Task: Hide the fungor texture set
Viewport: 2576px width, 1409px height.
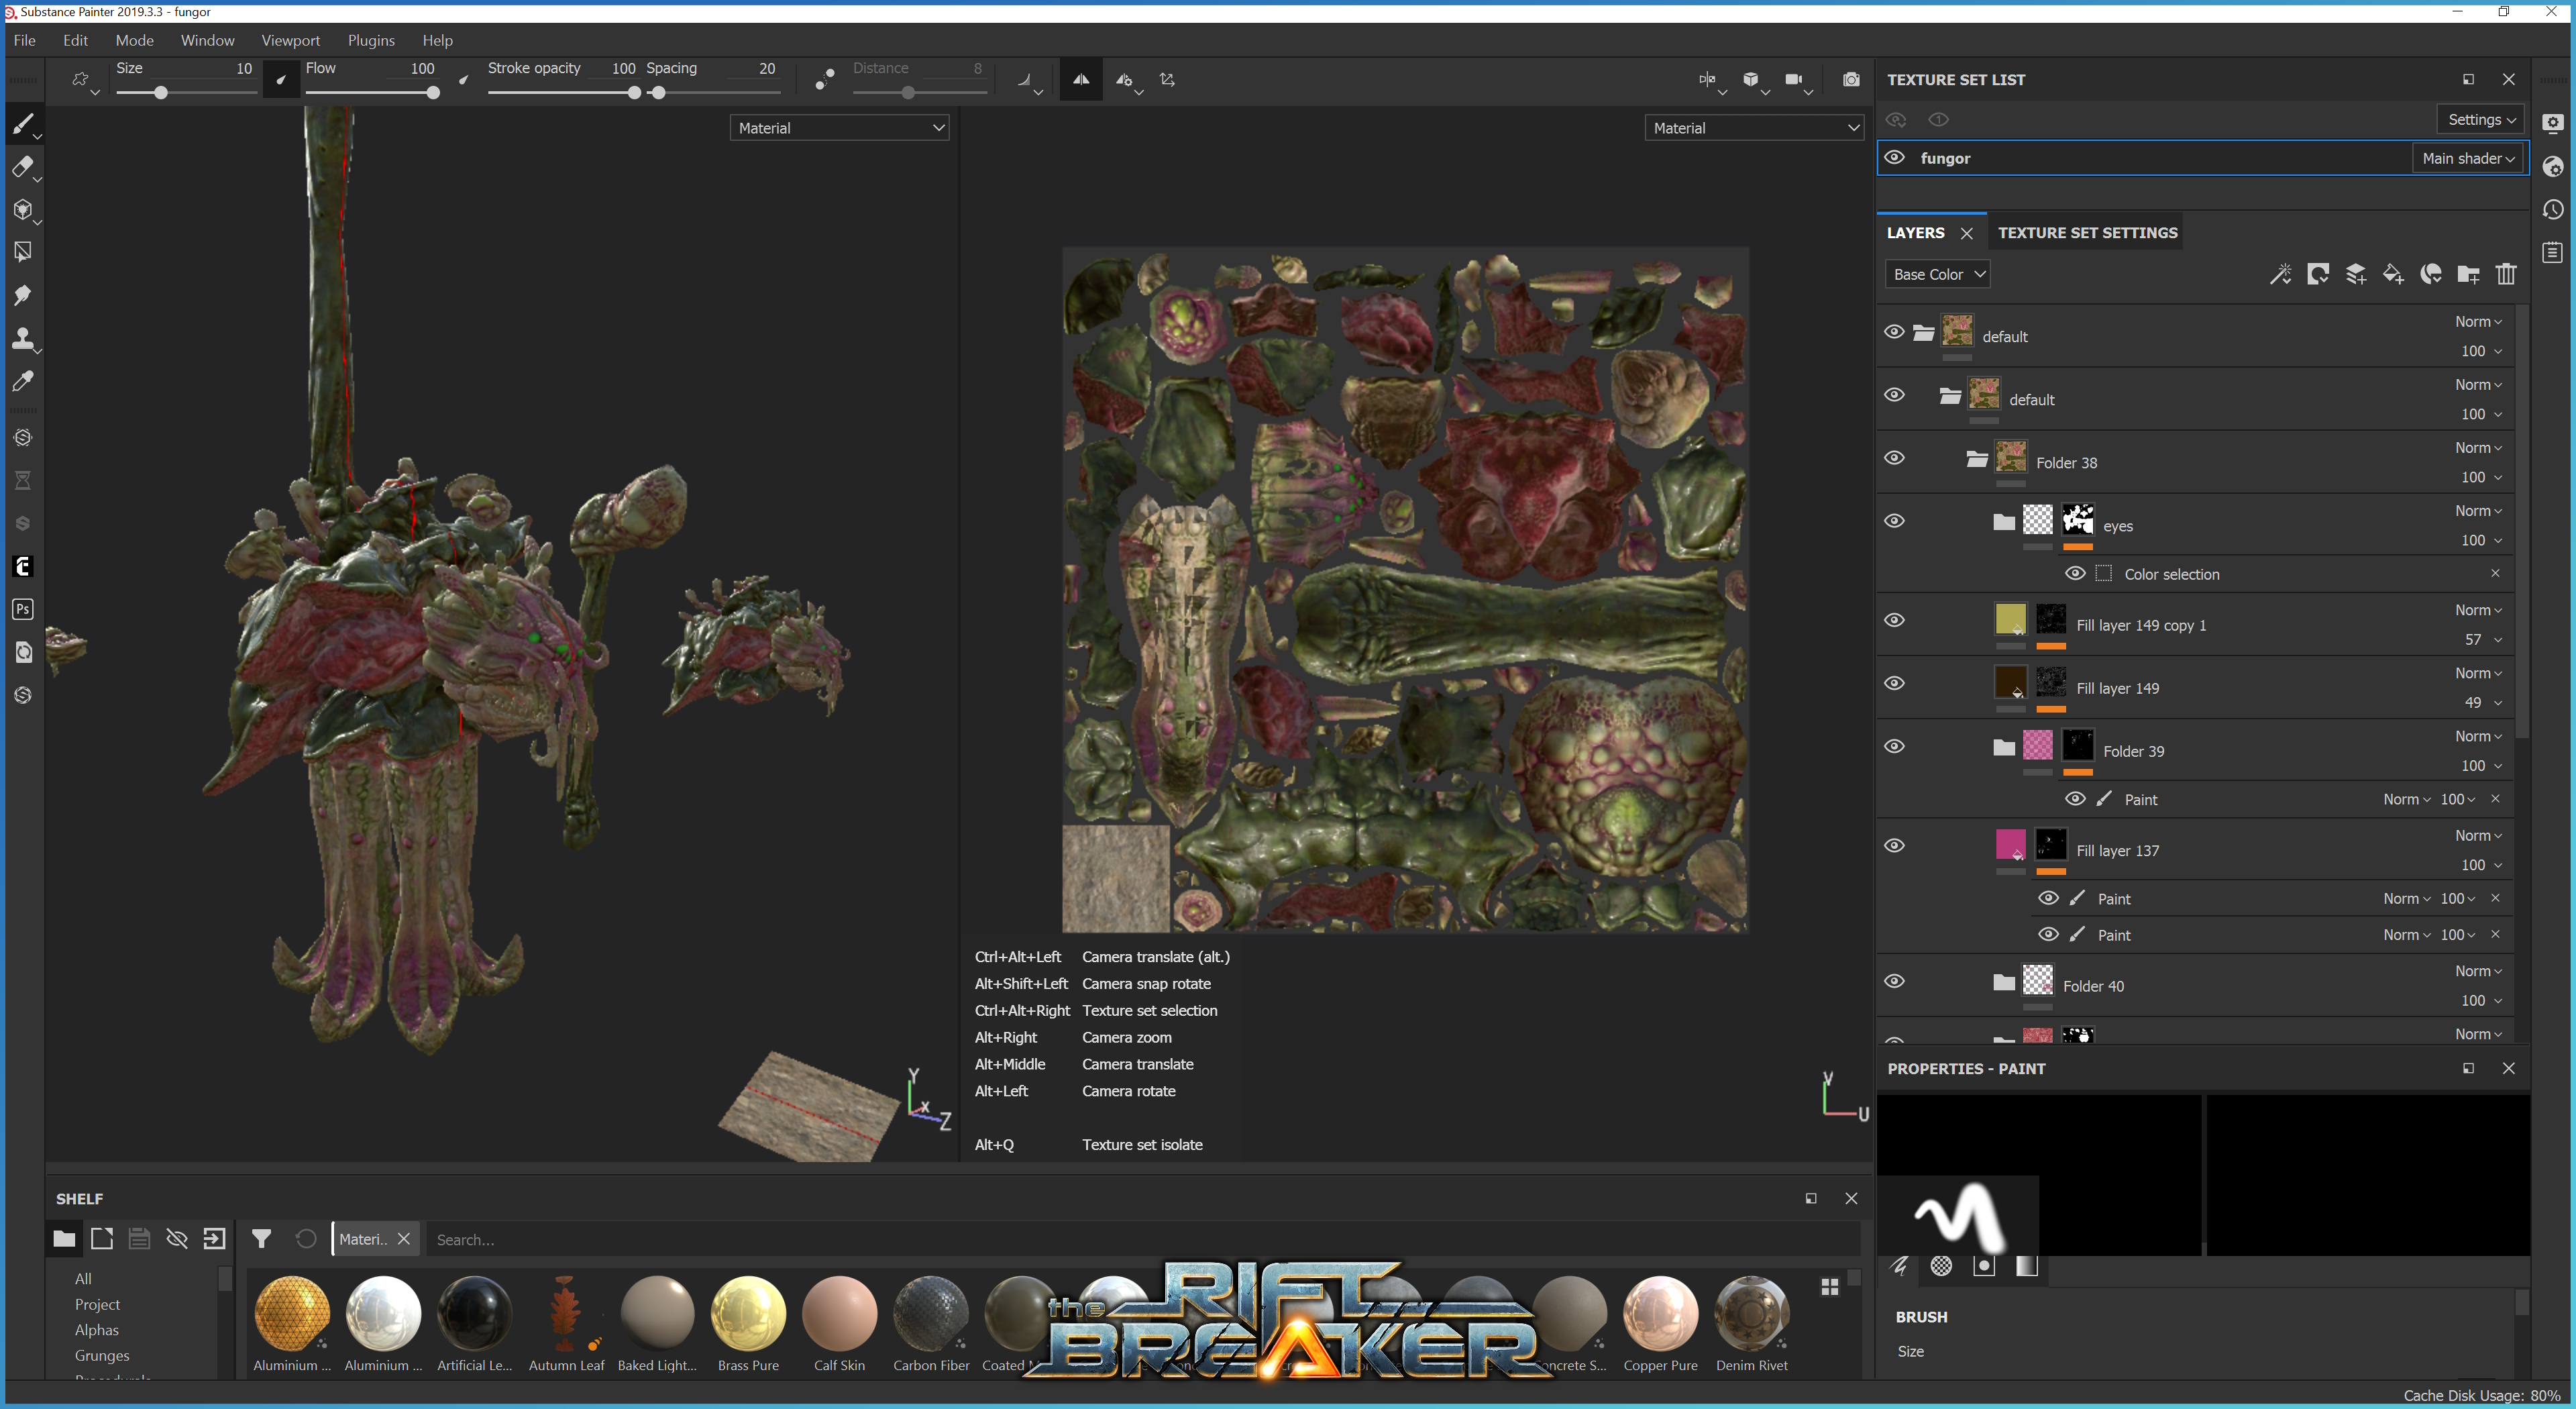Action: pyautogui.click(x=1894, y=157)
